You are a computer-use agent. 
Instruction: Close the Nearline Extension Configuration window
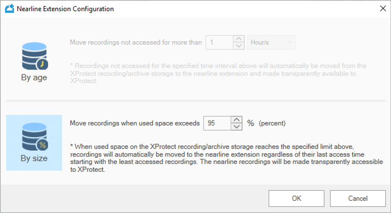click(383, 9)
